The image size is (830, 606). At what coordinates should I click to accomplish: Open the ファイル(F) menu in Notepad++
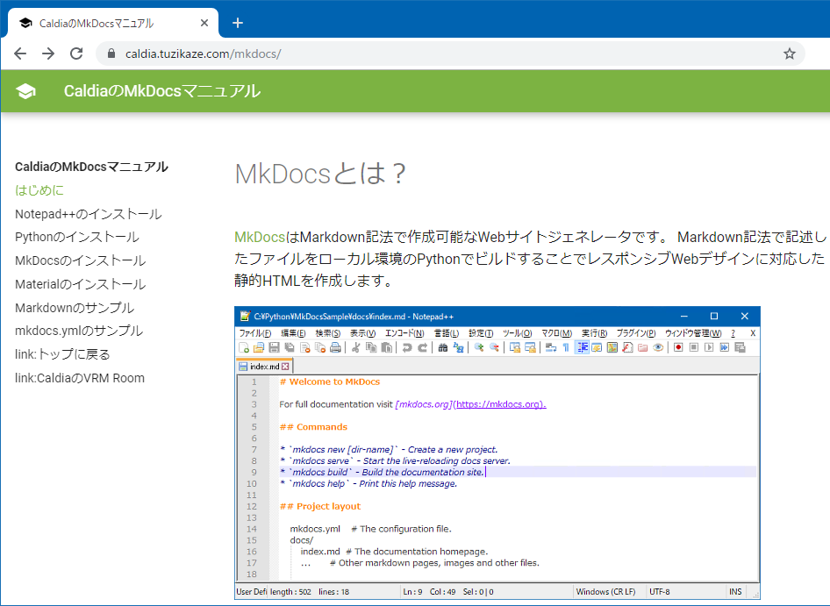254,333
